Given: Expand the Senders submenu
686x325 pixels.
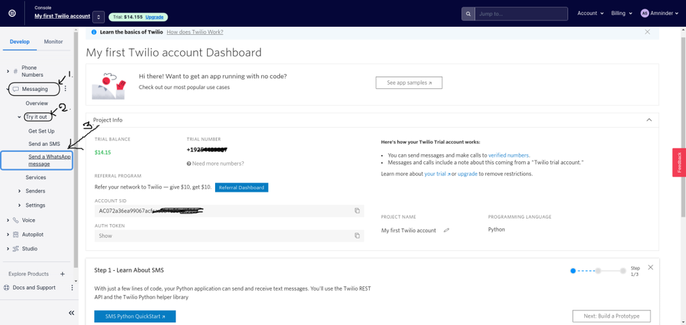Looking at the screenshot, I should pos(19,191).
